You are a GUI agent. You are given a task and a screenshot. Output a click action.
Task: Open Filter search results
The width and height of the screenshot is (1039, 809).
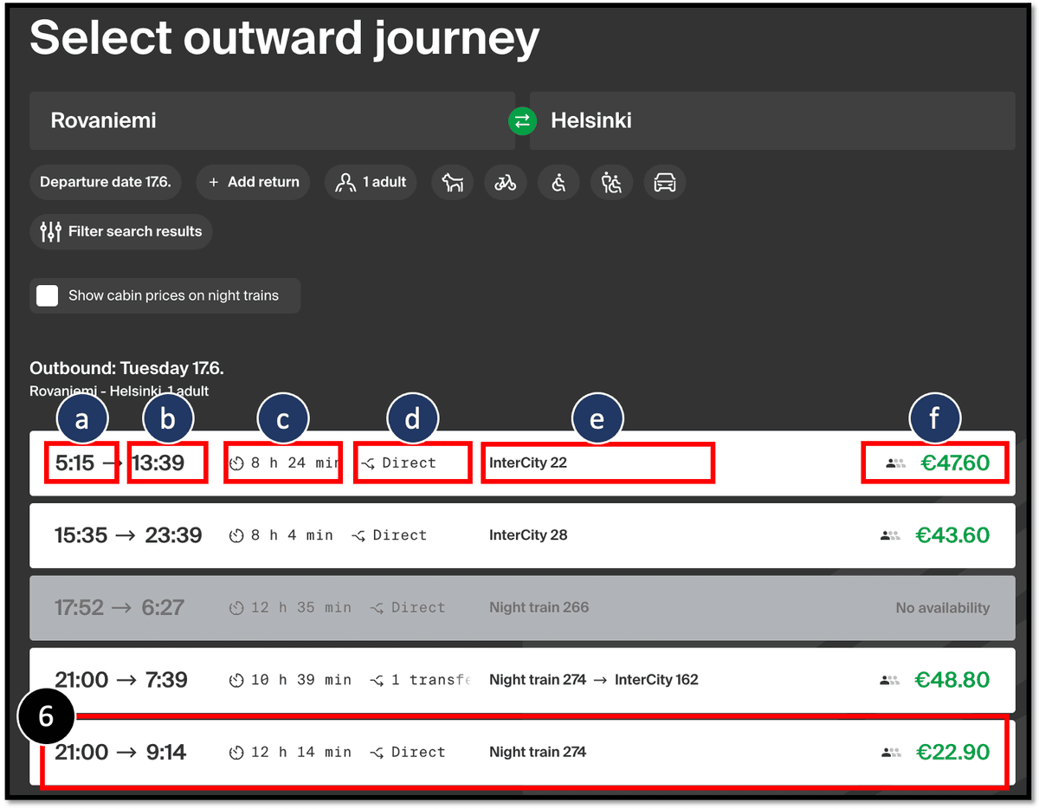[x=121, y=231]
